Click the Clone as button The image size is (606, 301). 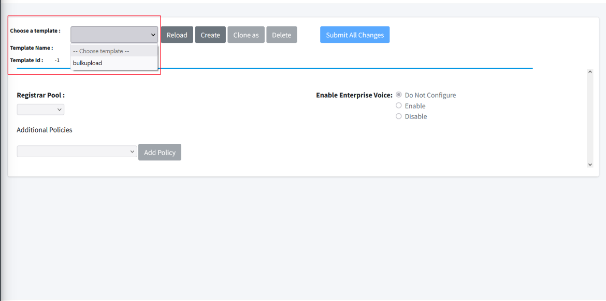[246, 34]
